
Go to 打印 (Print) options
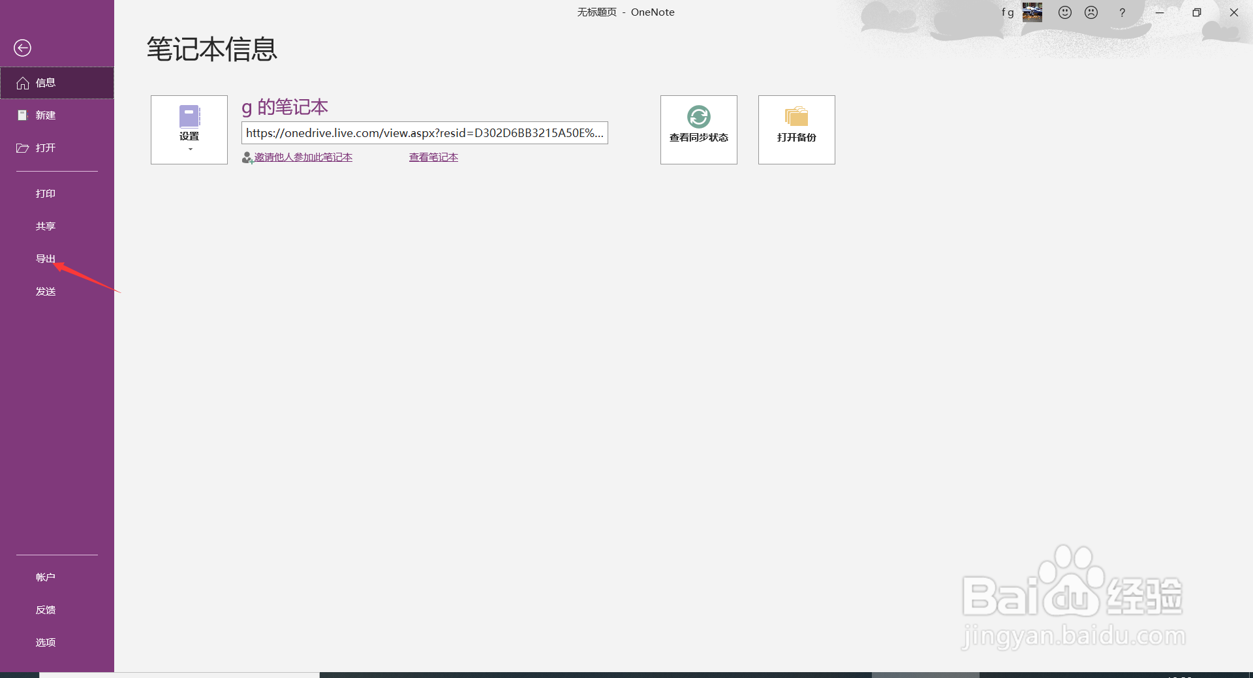tap(57, 194)
